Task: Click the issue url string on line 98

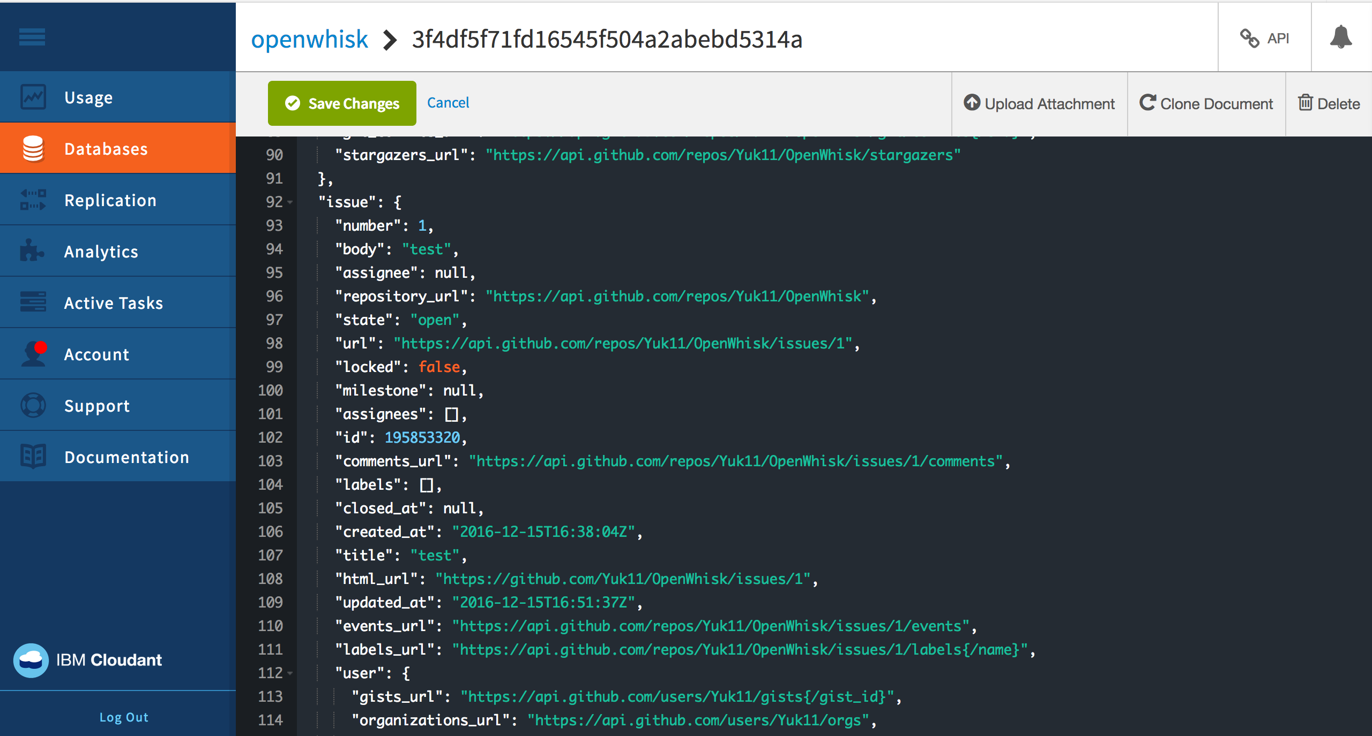Action: [623, 344]
